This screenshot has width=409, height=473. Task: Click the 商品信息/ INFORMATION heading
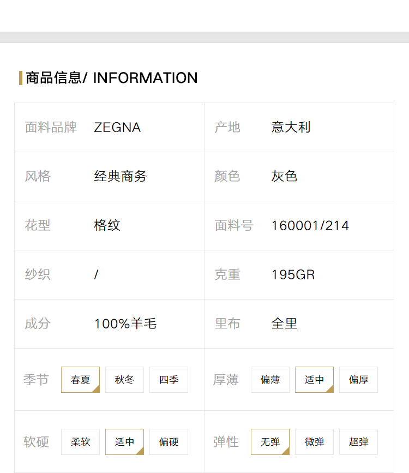pos(112,78)
